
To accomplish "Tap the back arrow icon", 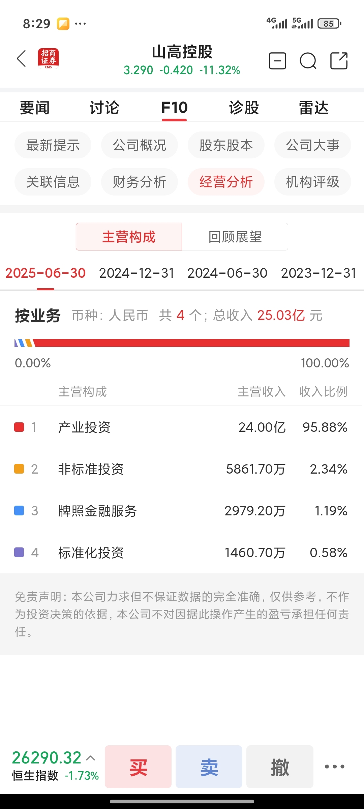I will coord(22,59).
